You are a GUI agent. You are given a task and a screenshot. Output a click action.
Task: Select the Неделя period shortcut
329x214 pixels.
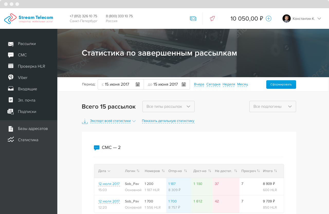click(x=229, y=84)
